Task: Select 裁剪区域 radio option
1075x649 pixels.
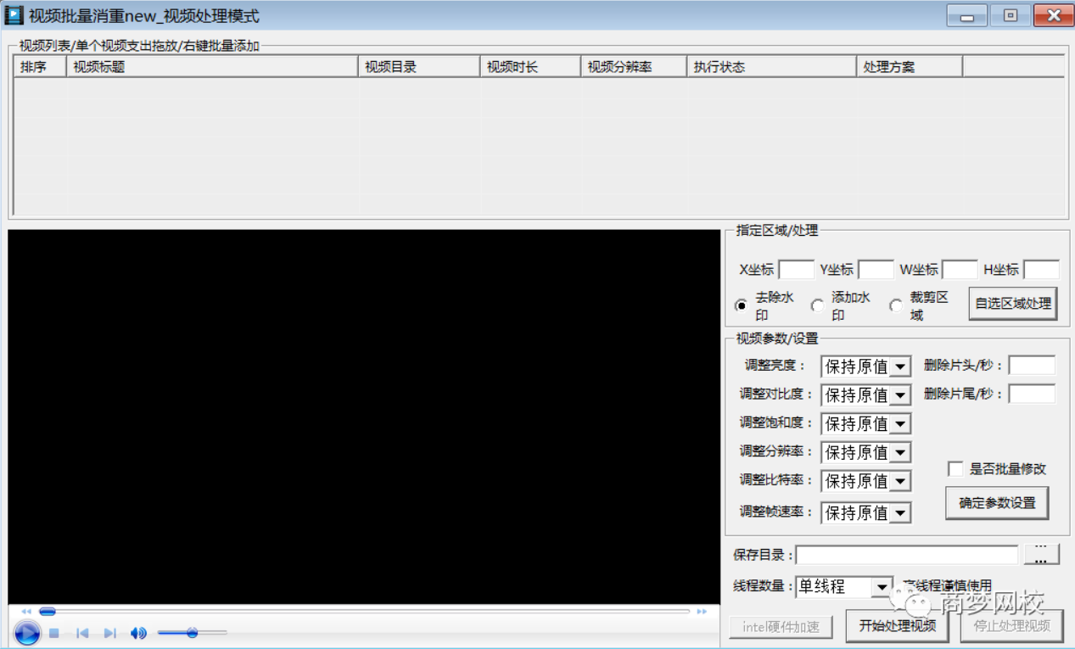Action: point(896,305)
